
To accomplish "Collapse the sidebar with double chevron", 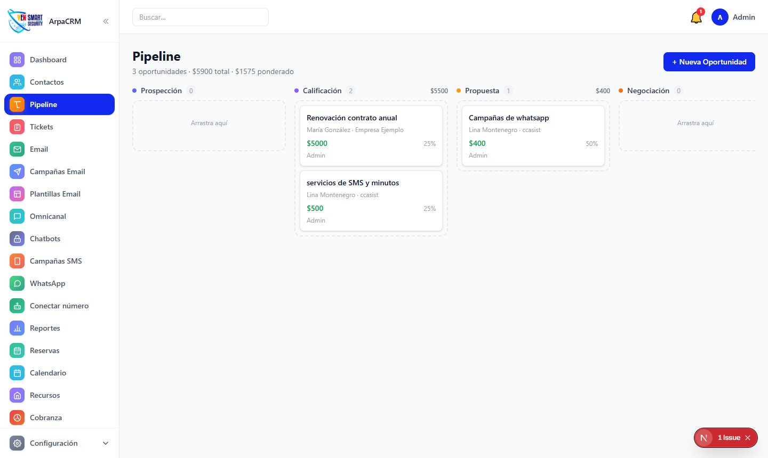I will tap(106, 21).
